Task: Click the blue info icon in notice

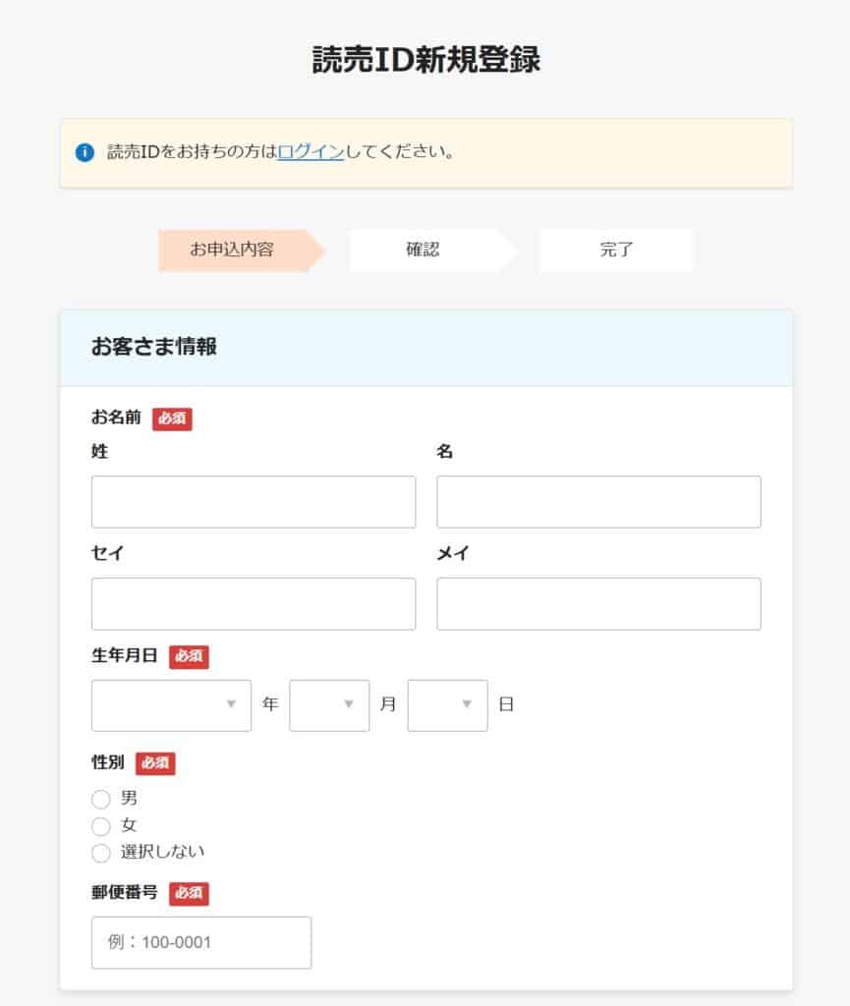Action: coord(85,152)
